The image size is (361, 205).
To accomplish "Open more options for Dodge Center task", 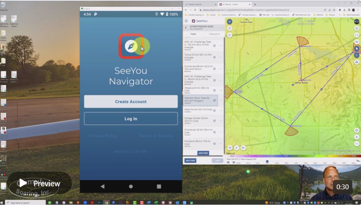I will pos(221,121).
